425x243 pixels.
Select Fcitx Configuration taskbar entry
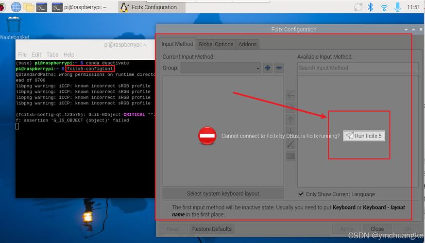[x=152, y=7]
